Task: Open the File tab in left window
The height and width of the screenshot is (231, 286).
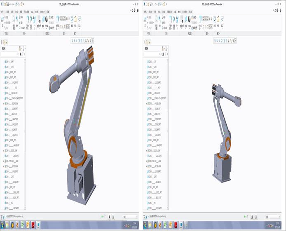Action: (3, 12)
